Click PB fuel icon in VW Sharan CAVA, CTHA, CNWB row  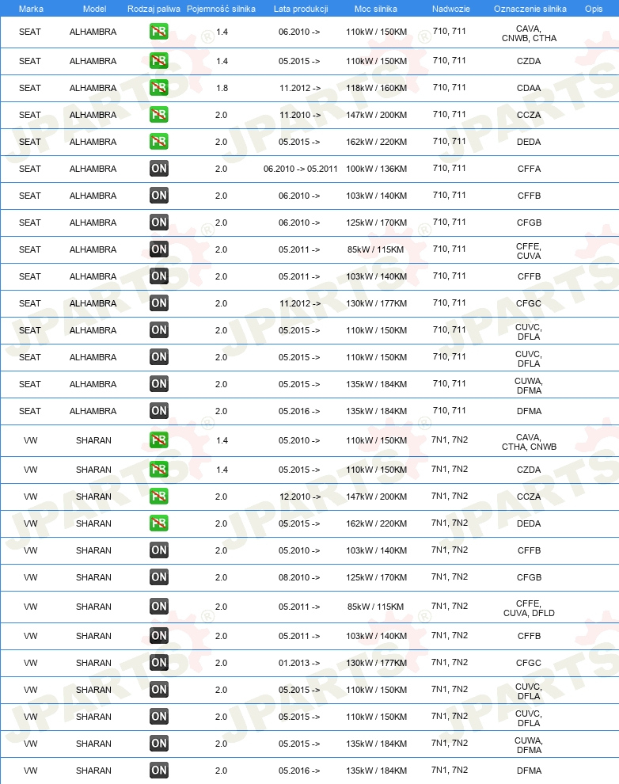click(x=159, y=440)
